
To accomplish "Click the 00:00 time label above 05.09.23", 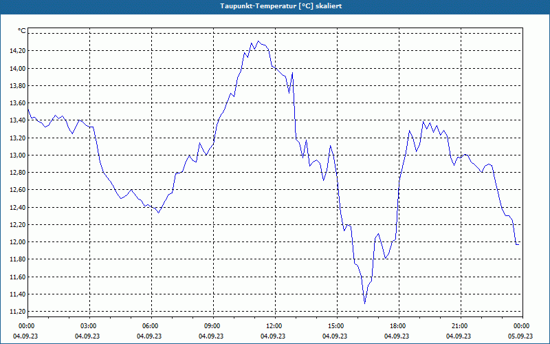I will 522,326.
